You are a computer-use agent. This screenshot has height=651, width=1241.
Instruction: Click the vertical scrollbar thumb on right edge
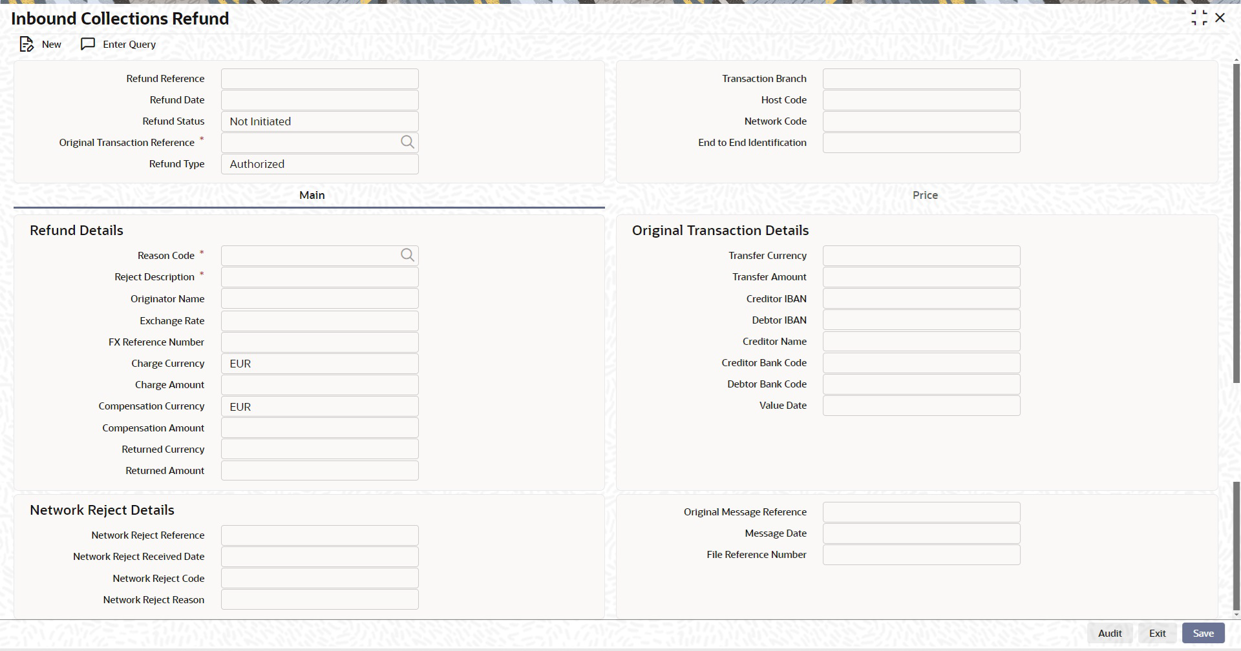(1236, 223)
